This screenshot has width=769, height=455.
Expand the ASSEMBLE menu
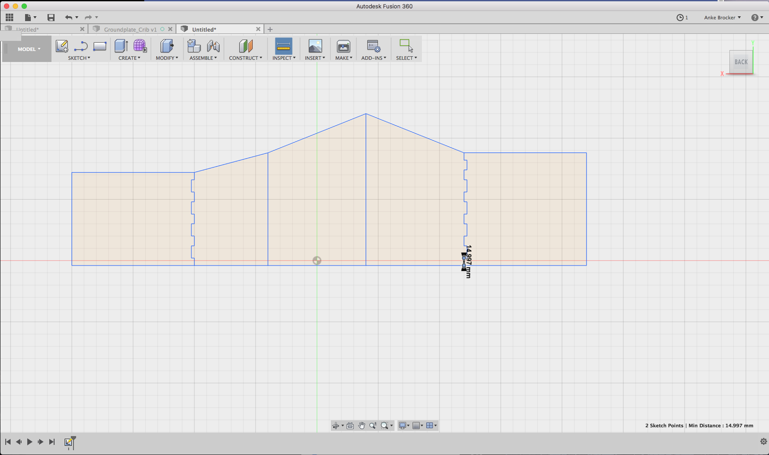203,58
